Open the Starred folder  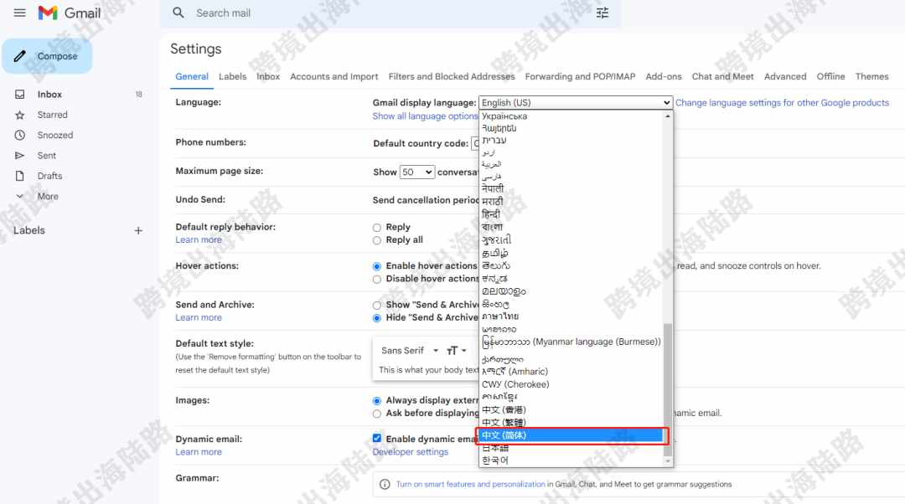(53, 115)
